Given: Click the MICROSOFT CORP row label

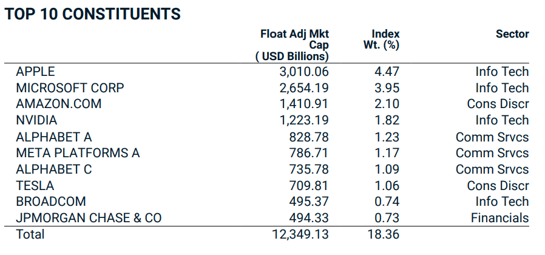Looking at the screenshot, I should 70,88.
